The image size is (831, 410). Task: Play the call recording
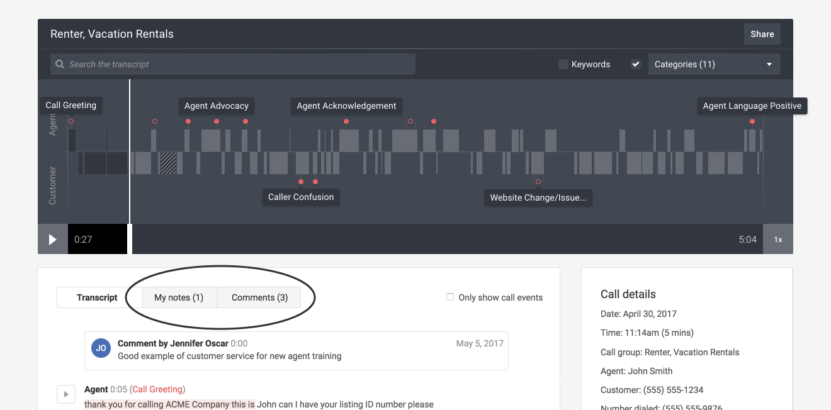[x=53, y=240]
